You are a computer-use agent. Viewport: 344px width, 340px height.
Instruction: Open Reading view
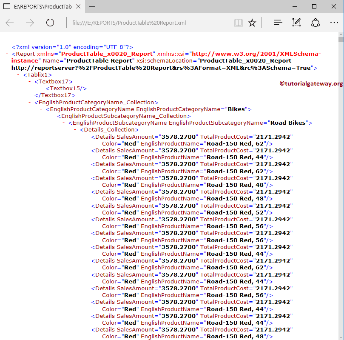point(239,23)
